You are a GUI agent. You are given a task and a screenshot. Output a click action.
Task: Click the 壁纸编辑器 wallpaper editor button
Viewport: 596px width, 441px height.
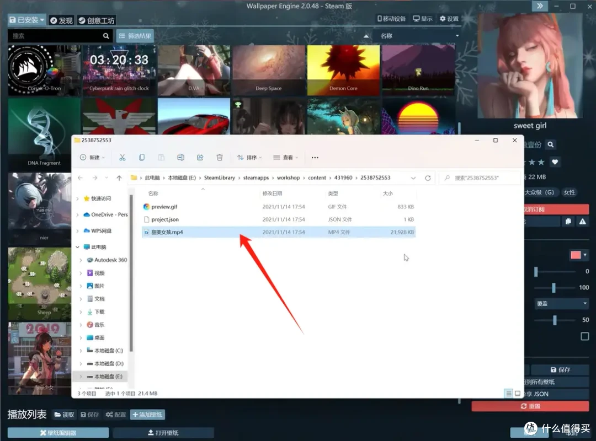pyautogui.click(x=58, y=433)
